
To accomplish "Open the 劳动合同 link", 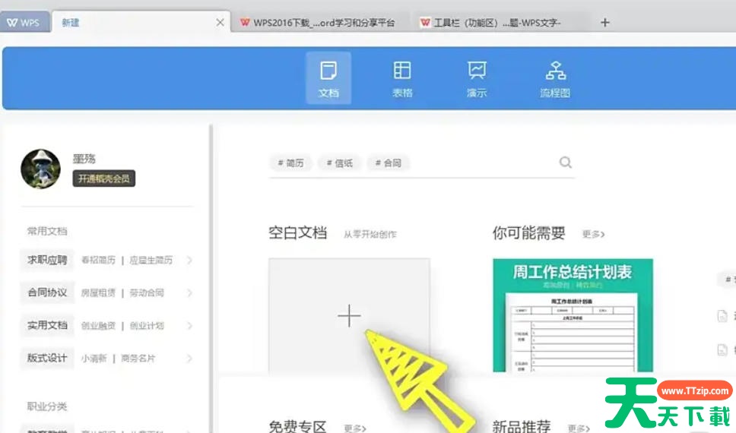I will click(x=147, y=292).
